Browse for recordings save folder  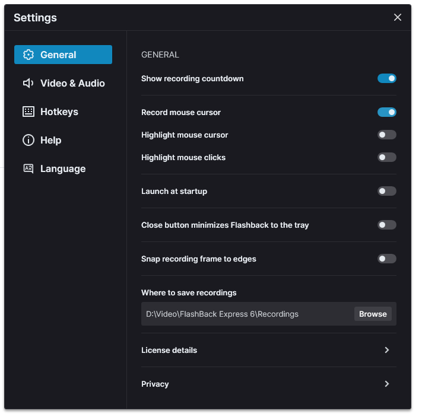373,314
